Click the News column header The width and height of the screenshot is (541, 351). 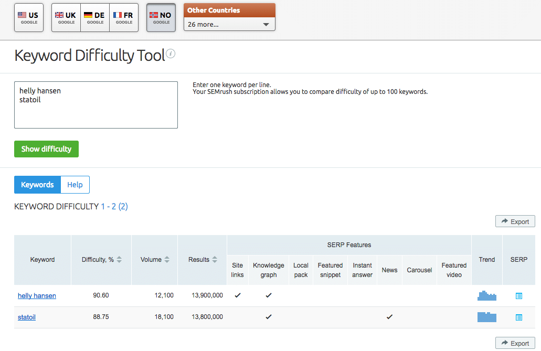389,270
